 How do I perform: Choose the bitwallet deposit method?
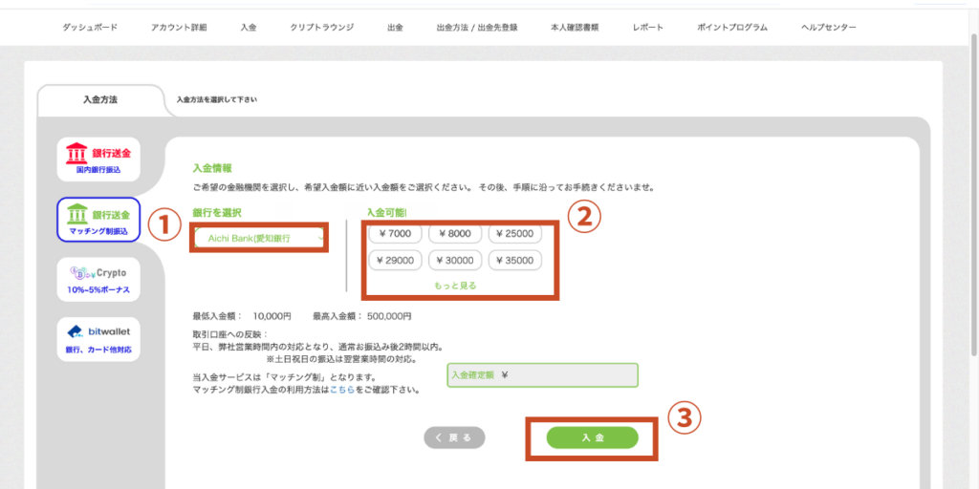(x=98, y=339)
